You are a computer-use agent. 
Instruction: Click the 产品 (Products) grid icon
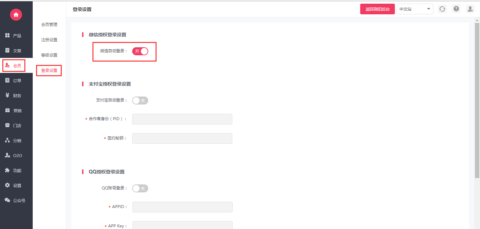pos(7,36)
